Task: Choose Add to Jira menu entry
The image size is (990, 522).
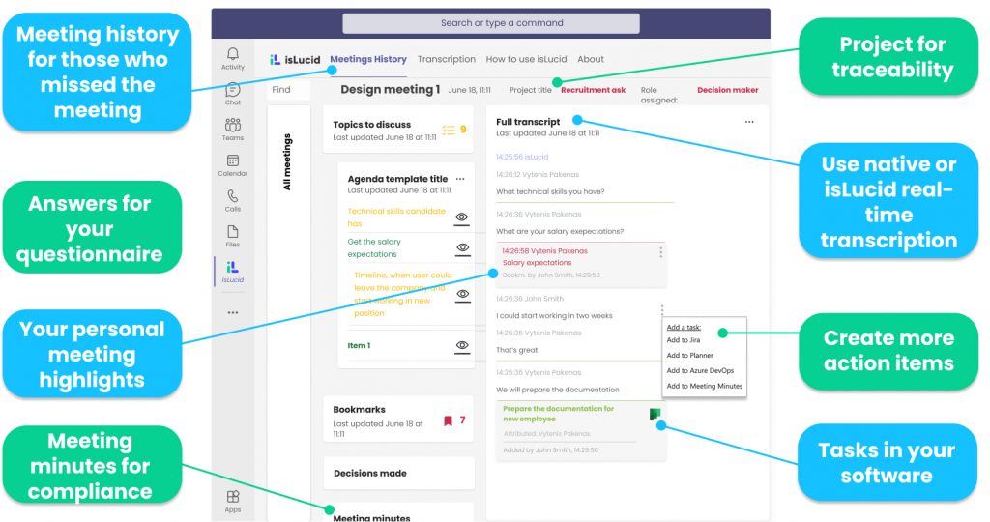Action: click(684, 340)
